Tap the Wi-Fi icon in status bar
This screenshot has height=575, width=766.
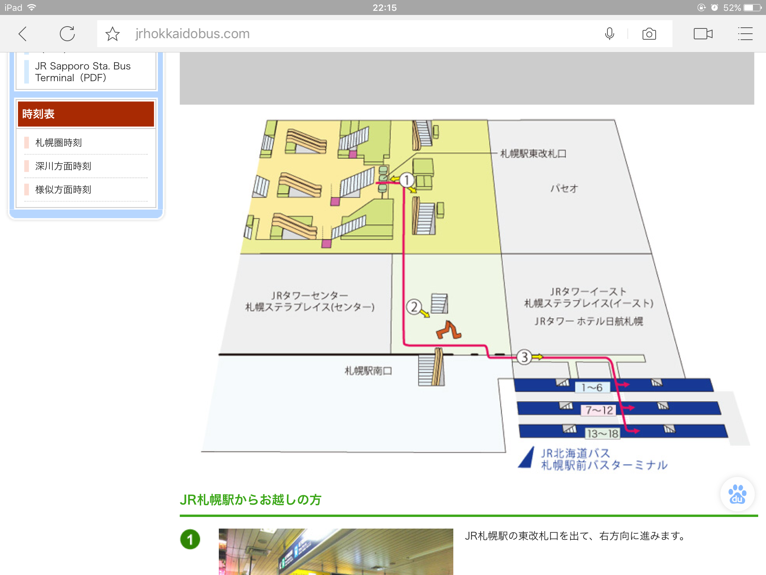32,7
